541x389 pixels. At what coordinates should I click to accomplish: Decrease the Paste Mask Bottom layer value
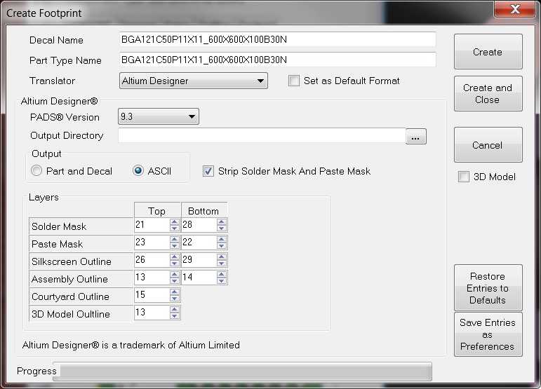click(x=222, y=247)
